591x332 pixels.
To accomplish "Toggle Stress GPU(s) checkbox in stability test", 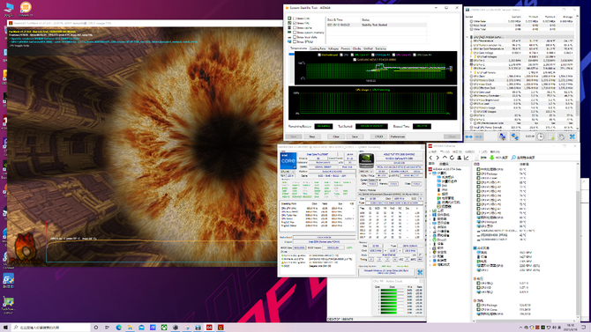I will point(295,41).
